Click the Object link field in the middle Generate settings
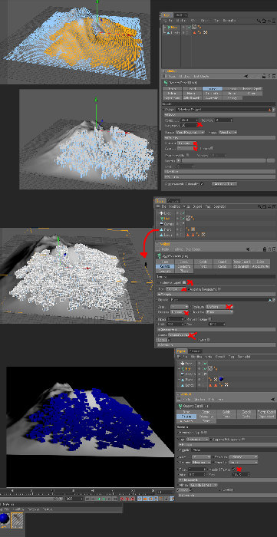Image resolution: width=277 pixels, height=537 pixels. (219, 299)
